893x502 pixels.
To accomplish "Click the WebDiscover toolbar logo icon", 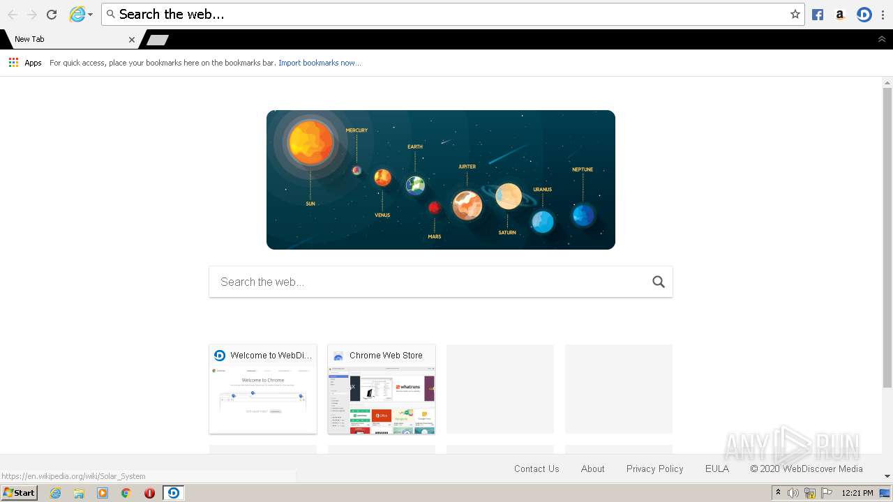I will pos(864,14).
